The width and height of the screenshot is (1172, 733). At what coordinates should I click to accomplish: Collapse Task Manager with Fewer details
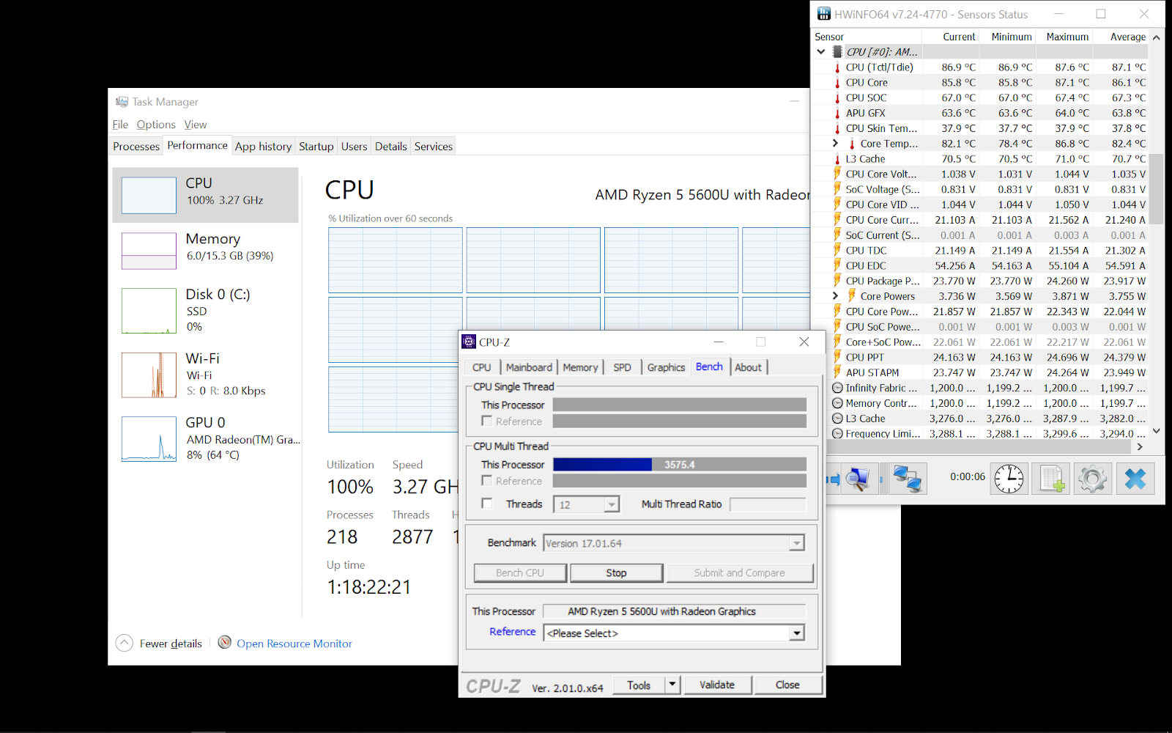[x=160, y=643]
